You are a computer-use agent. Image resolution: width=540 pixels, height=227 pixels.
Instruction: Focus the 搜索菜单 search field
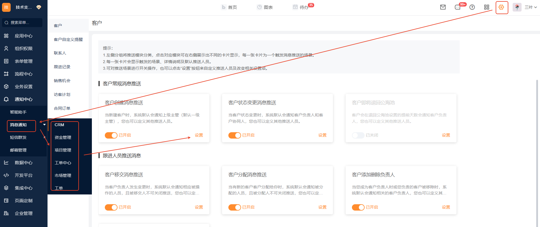[22, 22]
